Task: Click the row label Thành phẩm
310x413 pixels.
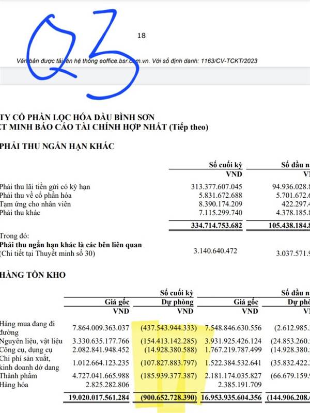Action: [19, 376]
